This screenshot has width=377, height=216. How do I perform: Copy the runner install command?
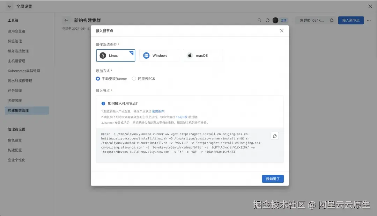pos(274,136)
